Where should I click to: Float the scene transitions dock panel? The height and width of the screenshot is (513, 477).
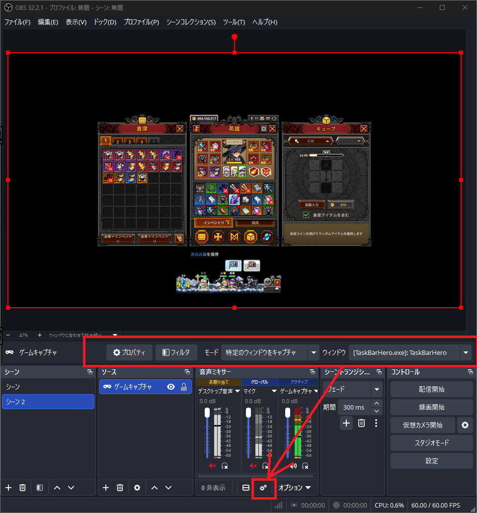click(x=379, y=372)
